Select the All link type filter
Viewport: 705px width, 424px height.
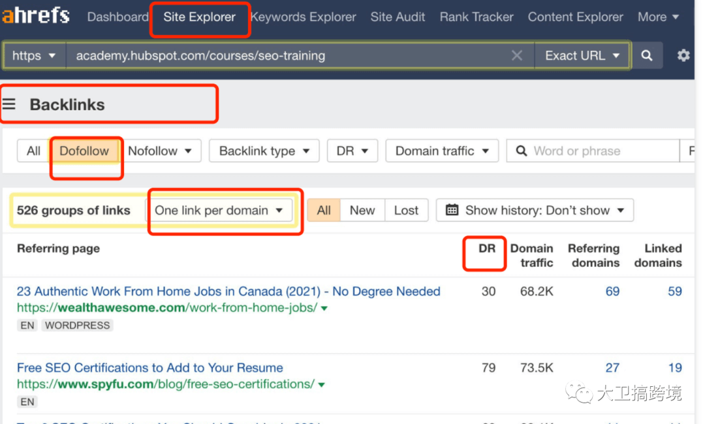(x=34, y=151)
